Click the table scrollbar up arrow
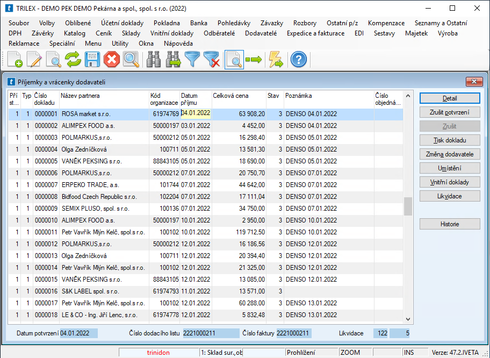The width and height of the screenshot is (490, 358). [x=408, y=96]
